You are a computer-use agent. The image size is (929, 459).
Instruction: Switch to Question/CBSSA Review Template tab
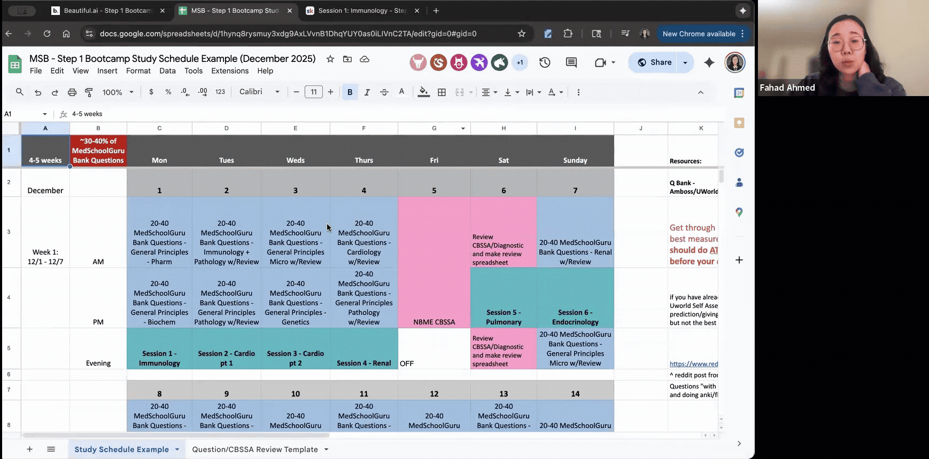coord(255,449)
